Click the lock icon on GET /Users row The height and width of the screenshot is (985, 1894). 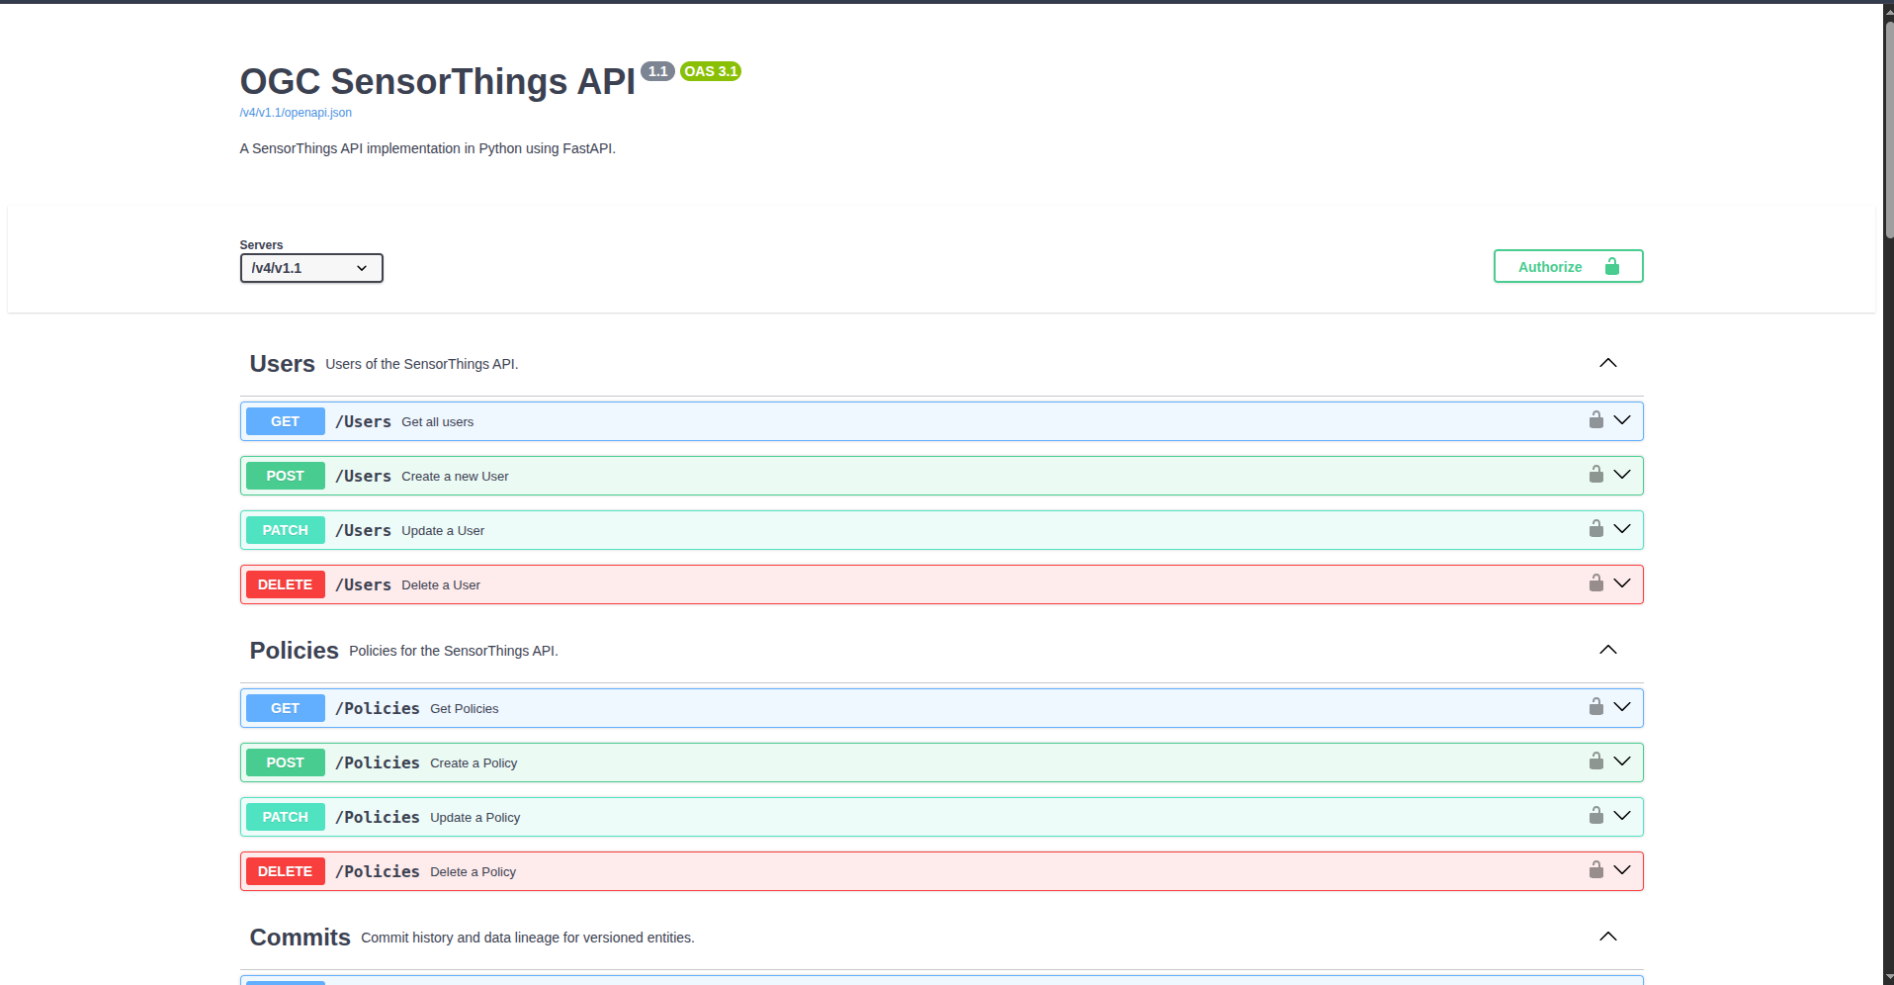pos(1595,420)
